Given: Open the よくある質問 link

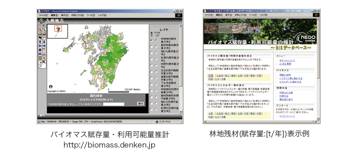Looking at the screenshot, I should [x=285, y=64].
